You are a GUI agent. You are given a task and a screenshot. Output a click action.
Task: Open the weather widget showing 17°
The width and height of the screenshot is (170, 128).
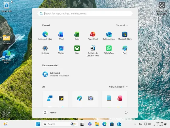[6, 124]
